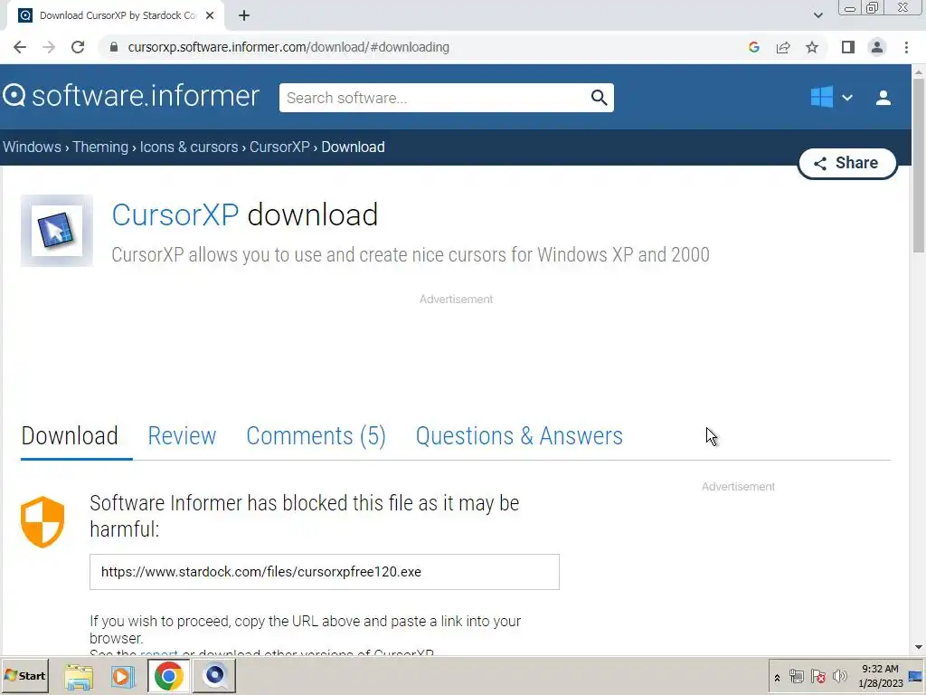Open the Software Informer taskbar app
Image resolution: width=926 pixels, height=695 pixels.
click(x=215, y=676)
